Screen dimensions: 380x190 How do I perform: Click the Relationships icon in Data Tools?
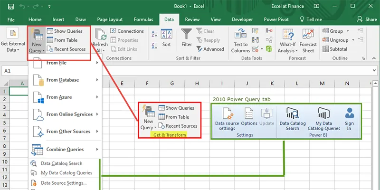tap(269, 40)
